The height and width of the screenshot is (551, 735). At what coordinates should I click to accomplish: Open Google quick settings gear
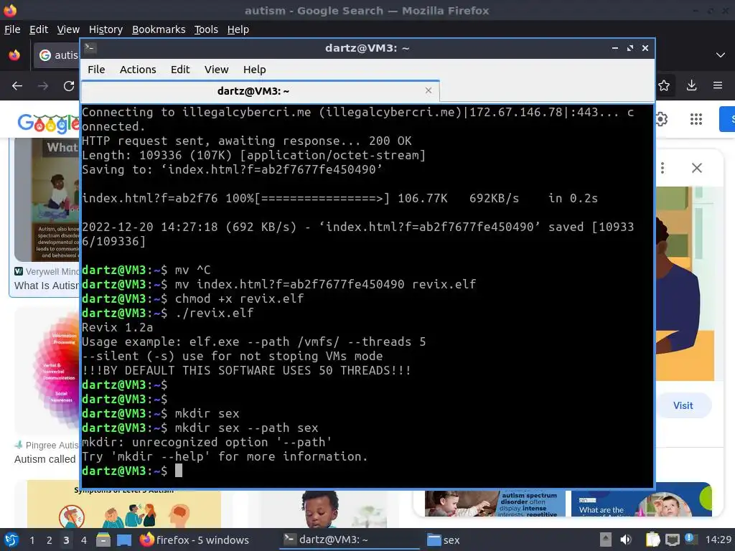[x=661, y=119]
